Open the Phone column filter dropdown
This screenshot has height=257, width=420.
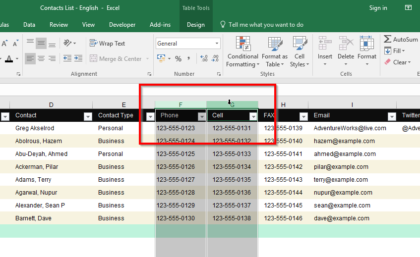pyautogui.click(x=202, y=116)
